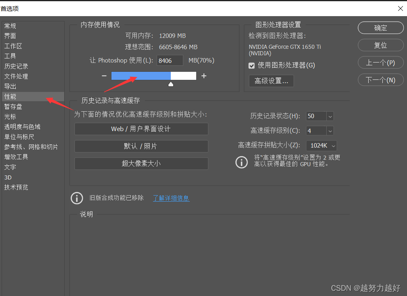Click info icon beside GPU performance tip

[x=241, y=162]
